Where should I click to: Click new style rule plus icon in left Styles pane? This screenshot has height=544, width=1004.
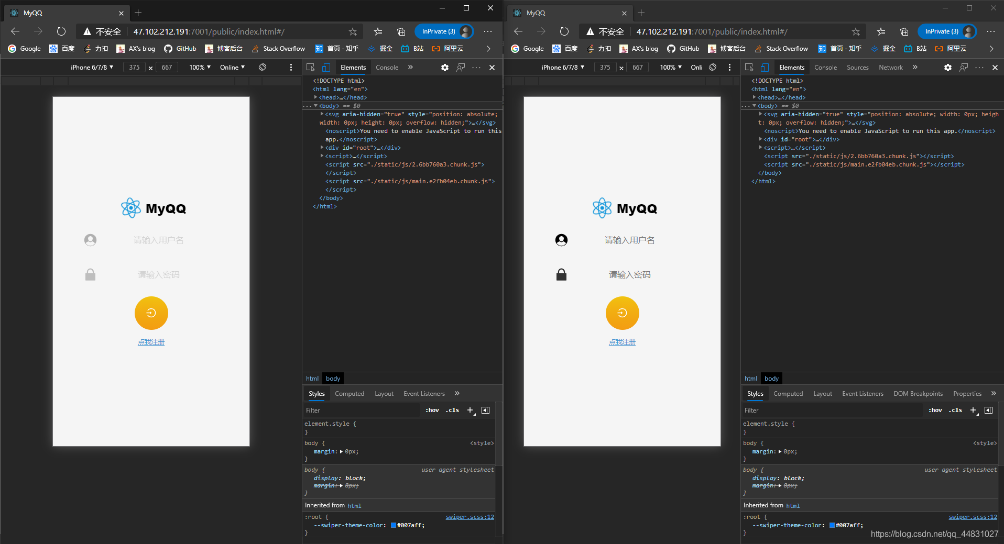click(470, 410)
